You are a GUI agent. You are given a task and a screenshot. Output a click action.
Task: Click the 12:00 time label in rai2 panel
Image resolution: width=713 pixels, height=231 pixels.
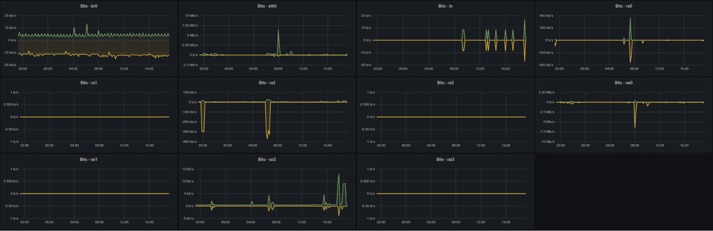(x=302, y=222)
